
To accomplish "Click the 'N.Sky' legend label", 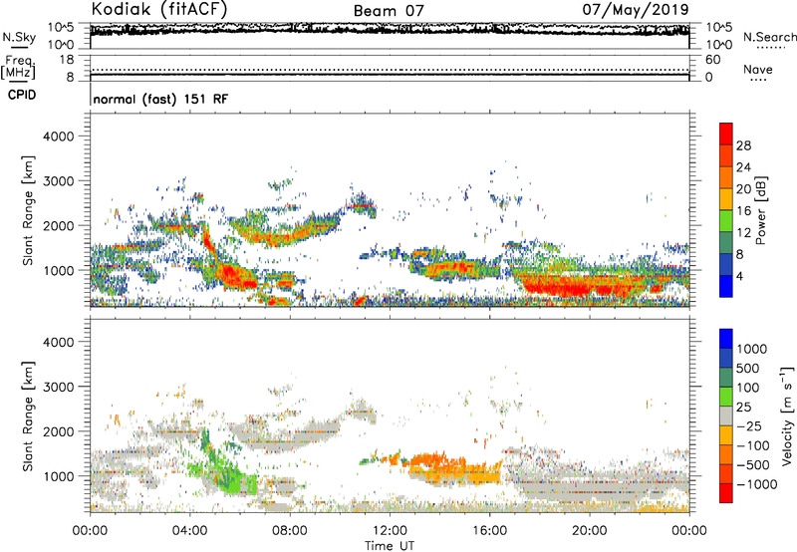I will (19, 37).
